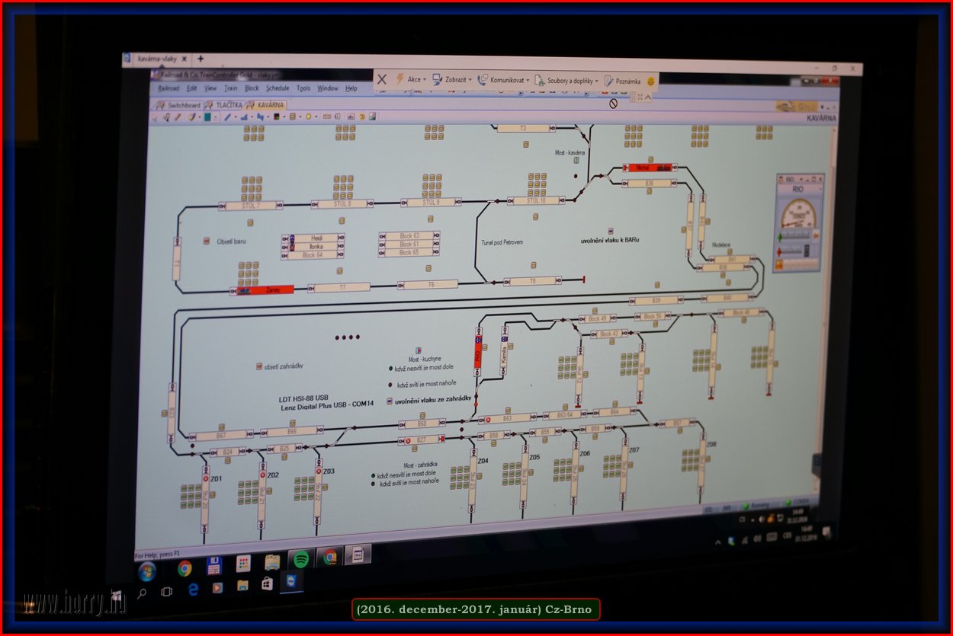This screenshot has height=636, width=953.
Task: Select the red Zaney block
Action: [x=265, y=290]
